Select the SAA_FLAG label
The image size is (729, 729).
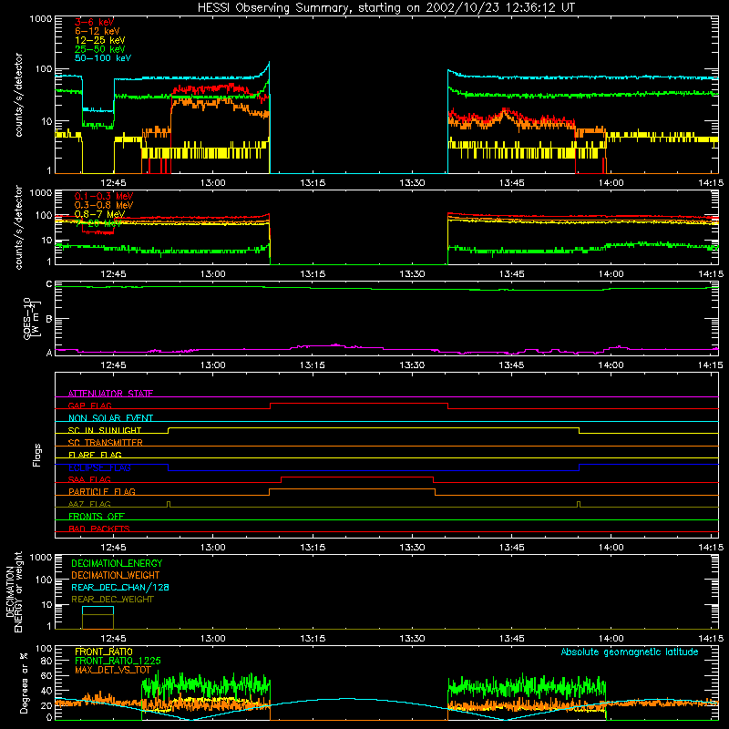pyautogui.click(x=89, y=479)
